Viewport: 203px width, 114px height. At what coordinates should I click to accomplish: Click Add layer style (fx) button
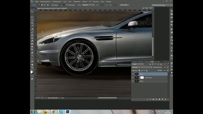(x=150, y=99)
